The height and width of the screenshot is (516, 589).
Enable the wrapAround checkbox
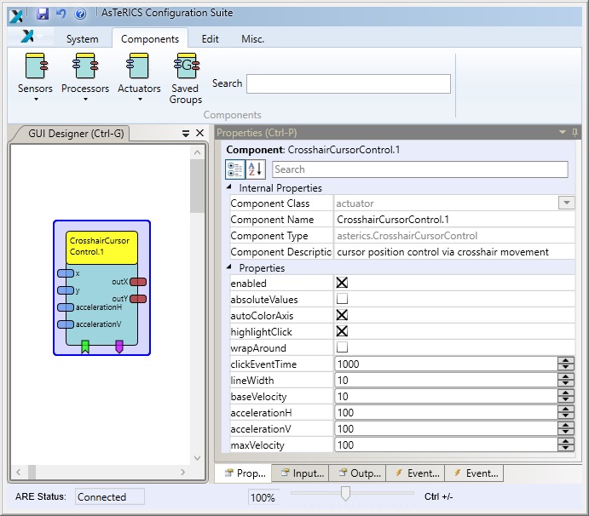[x=343, y=348]
